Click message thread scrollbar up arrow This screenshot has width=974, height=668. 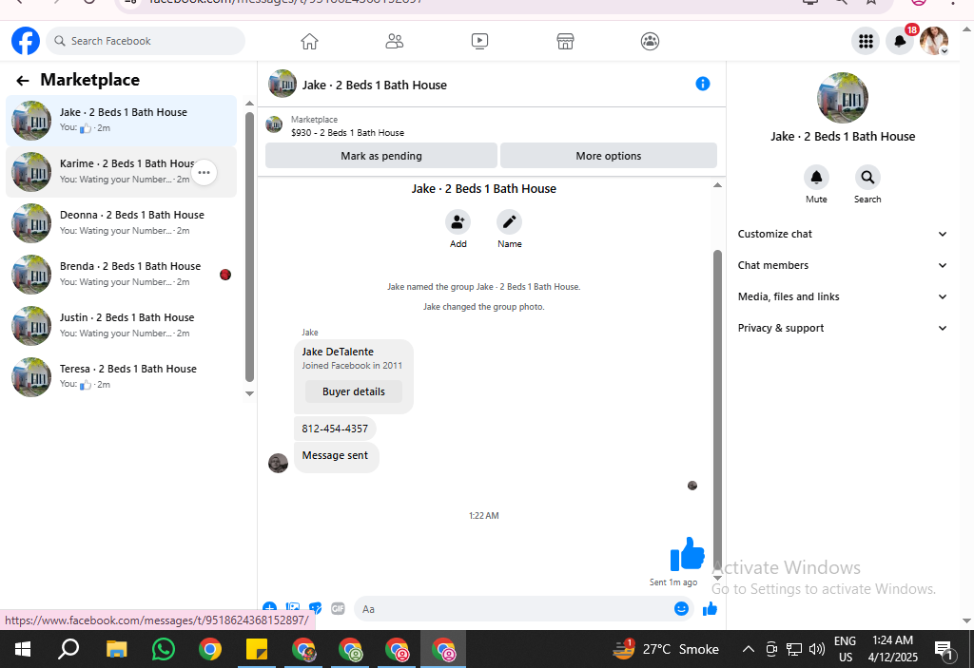(x=717, y=185)
